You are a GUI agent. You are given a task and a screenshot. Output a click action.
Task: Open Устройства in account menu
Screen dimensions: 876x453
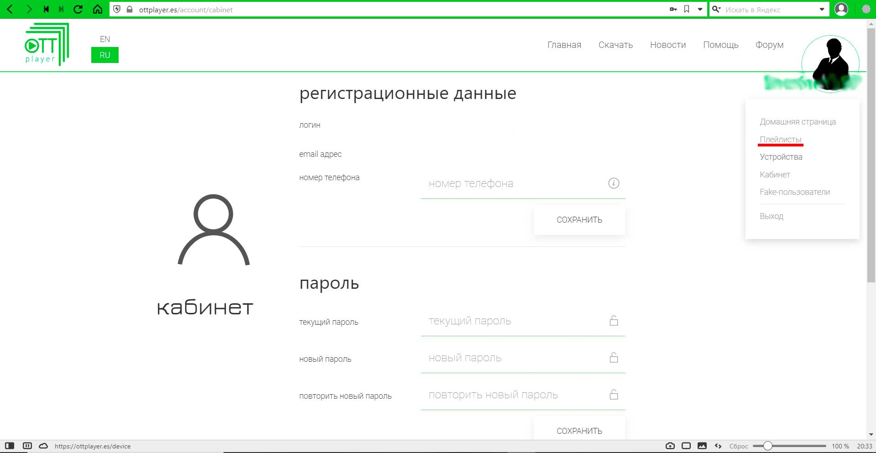781,157
